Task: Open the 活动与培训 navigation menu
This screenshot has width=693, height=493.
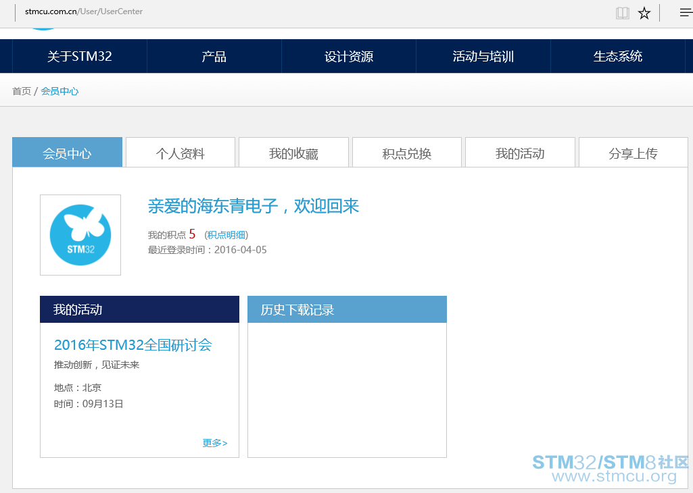Action: coord(483,56)
